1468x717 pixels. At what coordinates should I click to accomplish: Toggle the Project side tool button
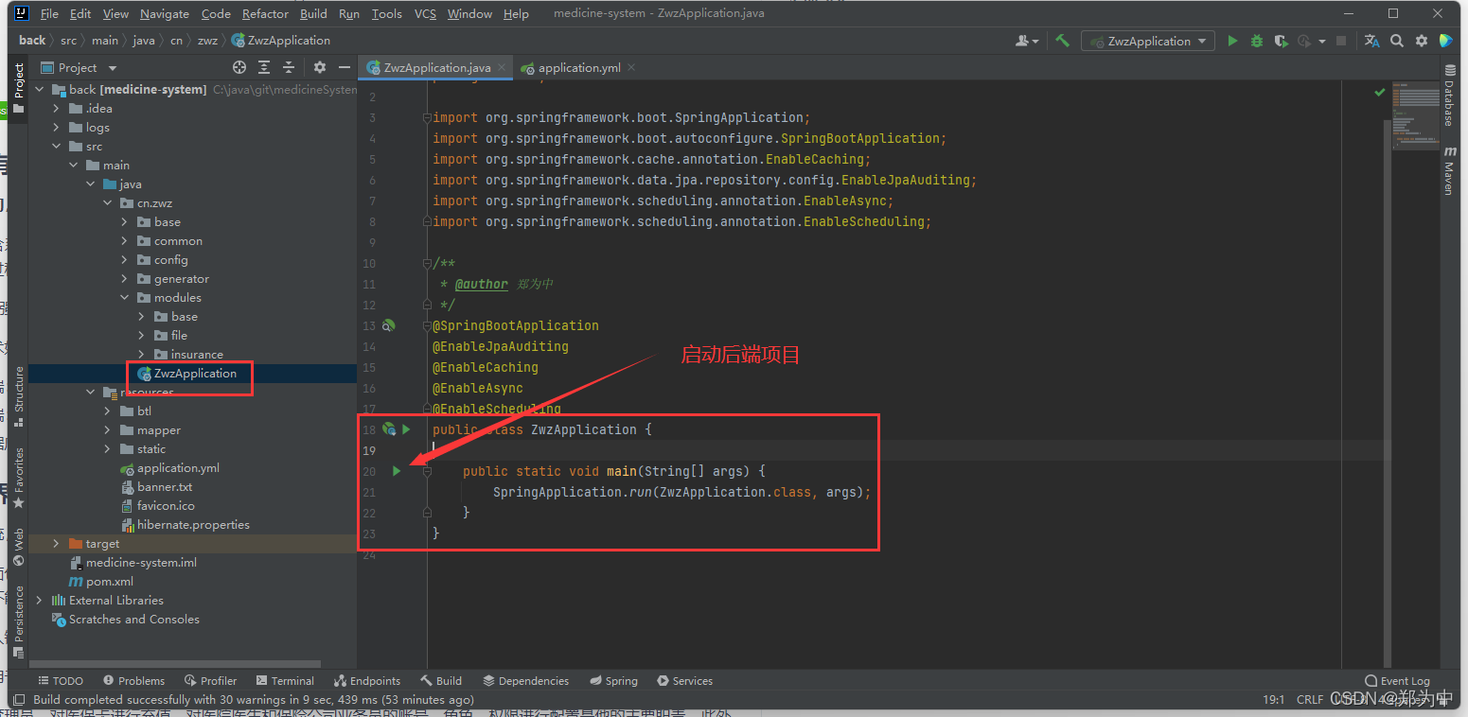18,87
